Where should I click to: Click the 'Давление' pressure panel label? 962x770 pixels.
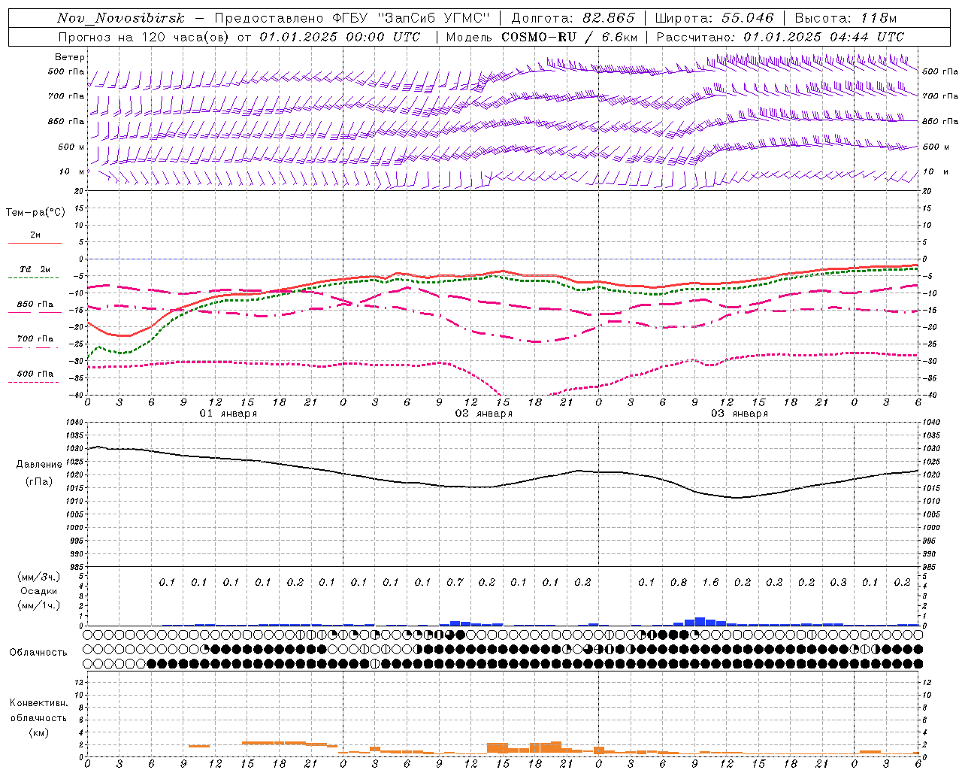[39, 465]
